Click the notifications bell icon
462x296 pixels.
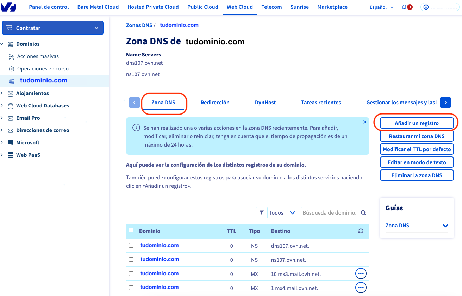[x=404, y=7]
